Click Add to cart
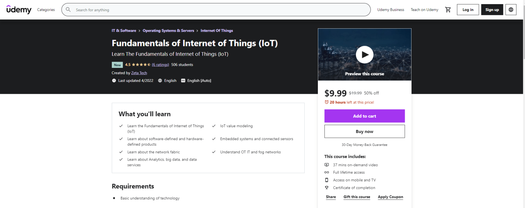Screen dimensions: 525x208 coord(364,116)
